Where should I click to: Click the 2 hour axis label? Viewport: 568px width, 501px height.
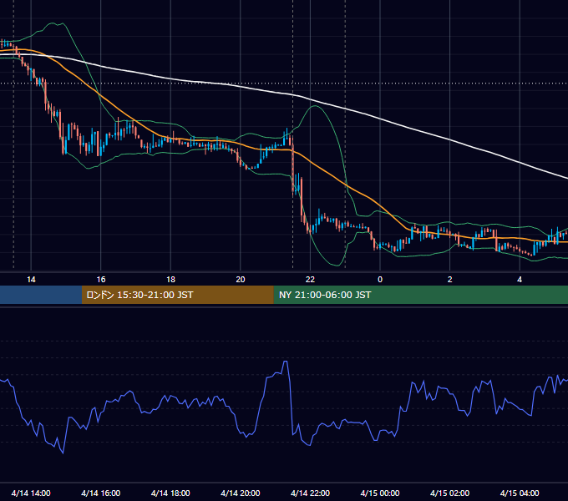(450, 280)
